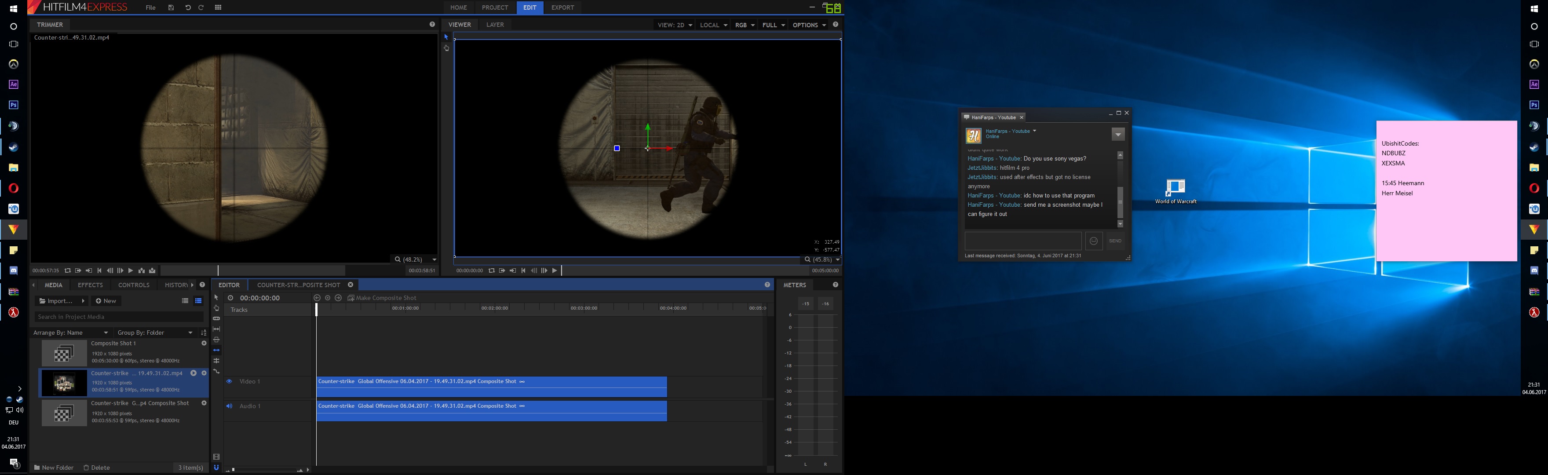Click the Search in Project Media field
The image size is (1548, 475).
pyautogui.click(x=119, y=317)
